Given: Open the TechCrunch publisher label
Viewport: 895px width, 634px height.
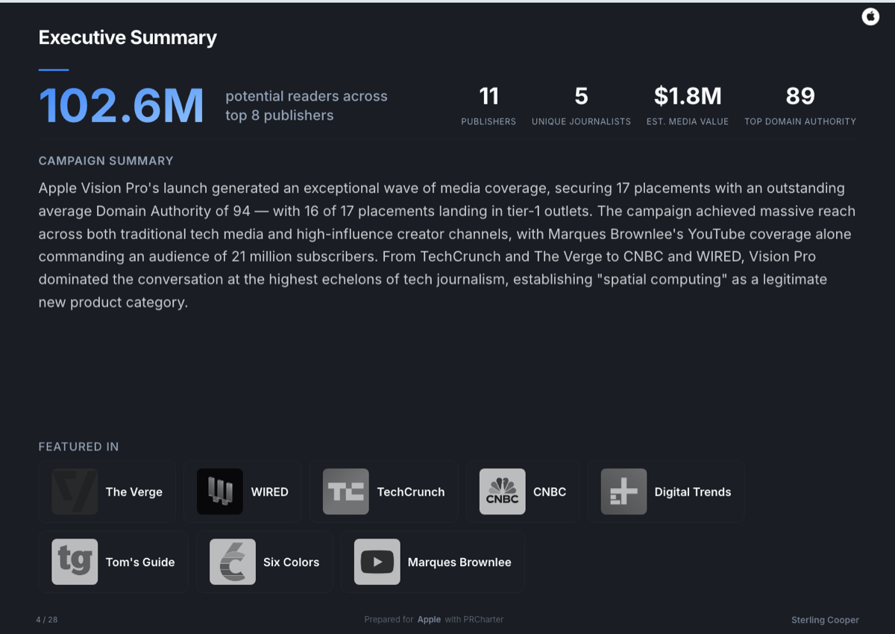Looking at the screenshot, I should tap(411, 492).
